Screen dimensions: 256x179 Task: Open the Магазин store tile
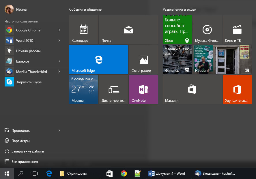point(192,90)
